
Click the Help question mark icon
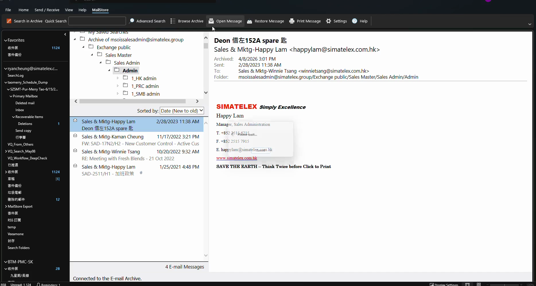point(355,21)
